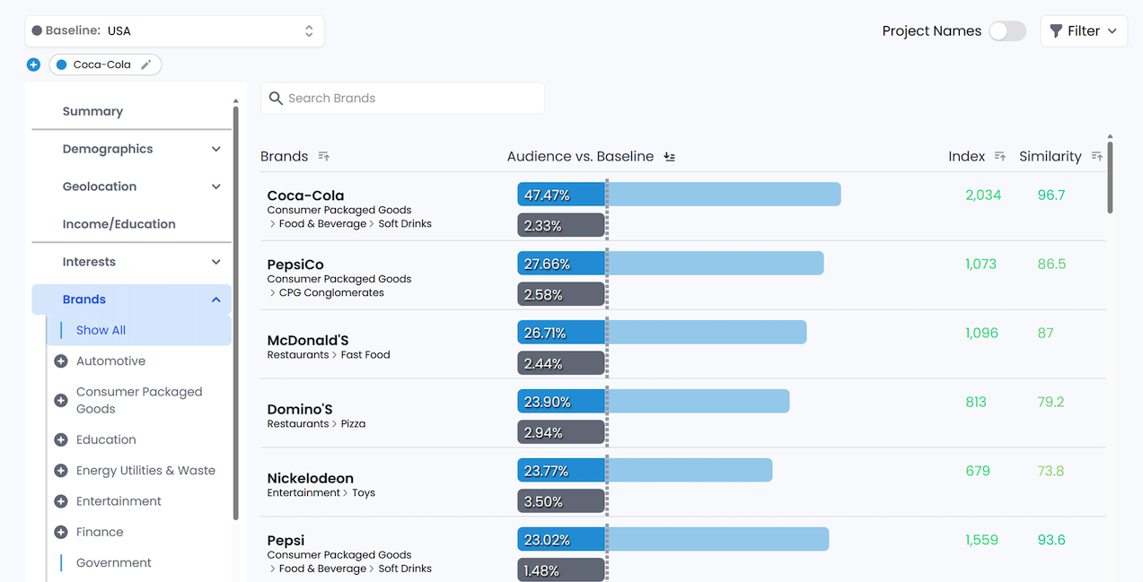Expand Automotive with its plus icon

61,361
